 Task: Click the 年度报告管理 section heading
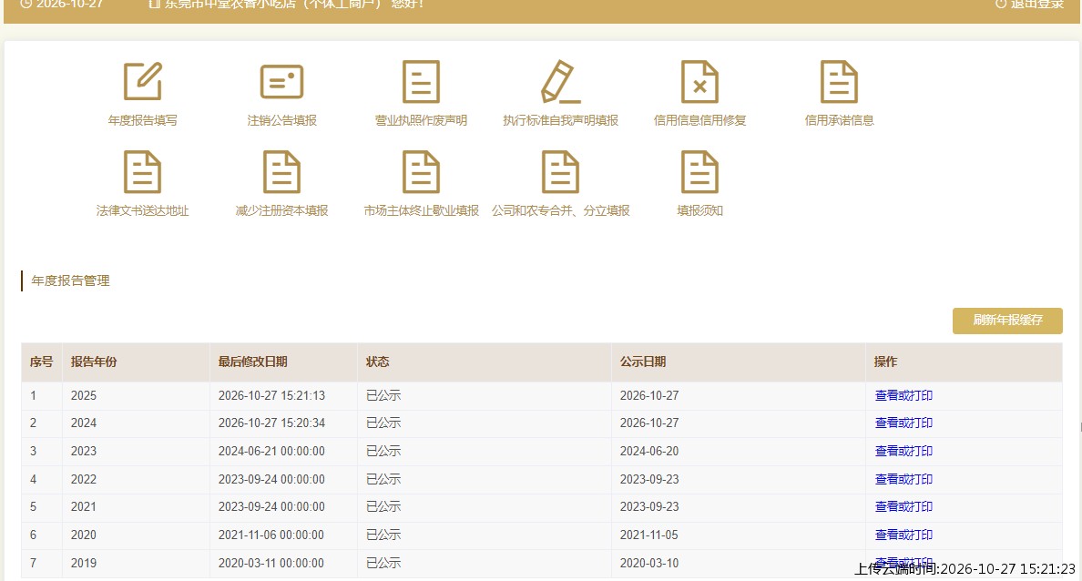(x=70, y=280)
